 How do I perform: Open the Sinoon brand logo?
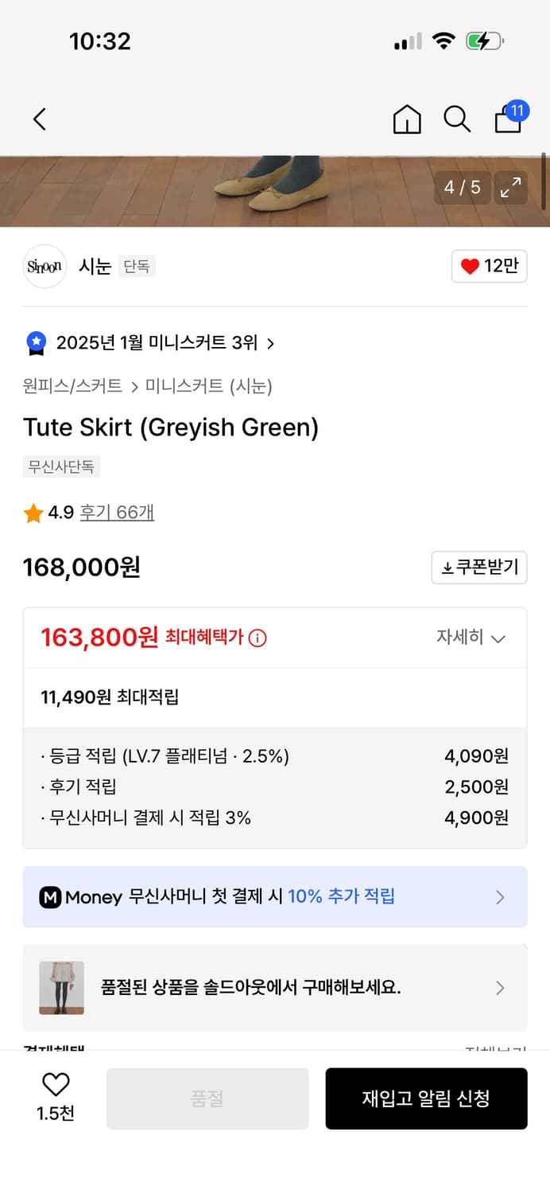[45, 267]
